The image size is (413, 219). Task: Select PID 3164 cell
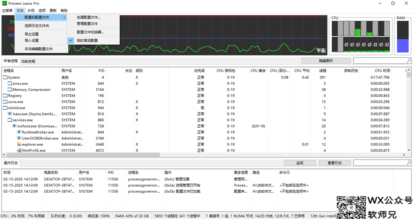coord(99,89)
